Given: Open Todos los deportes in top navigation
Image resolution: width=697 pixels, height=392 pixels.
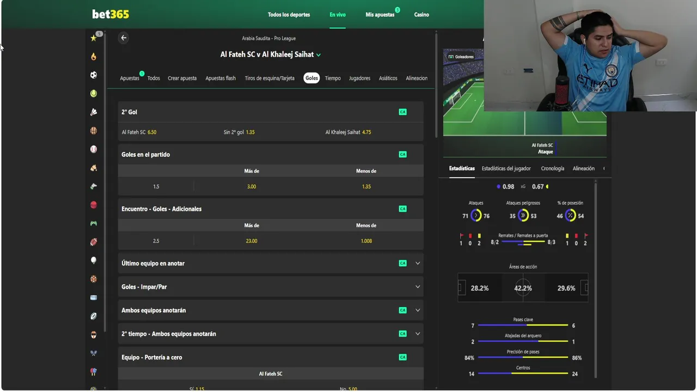Looking at the screenshot, I should 289,15.
